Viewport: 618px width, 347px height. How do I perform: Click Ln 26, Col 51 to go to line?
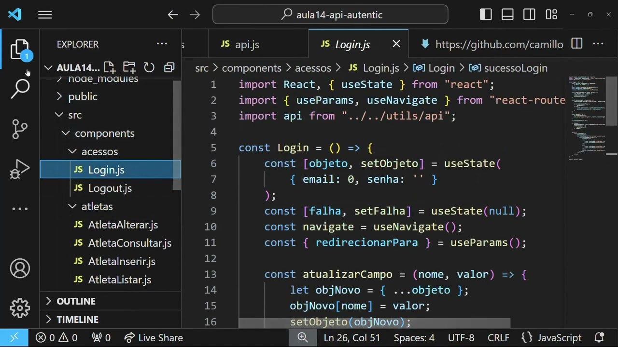click(x=352, y=338)
